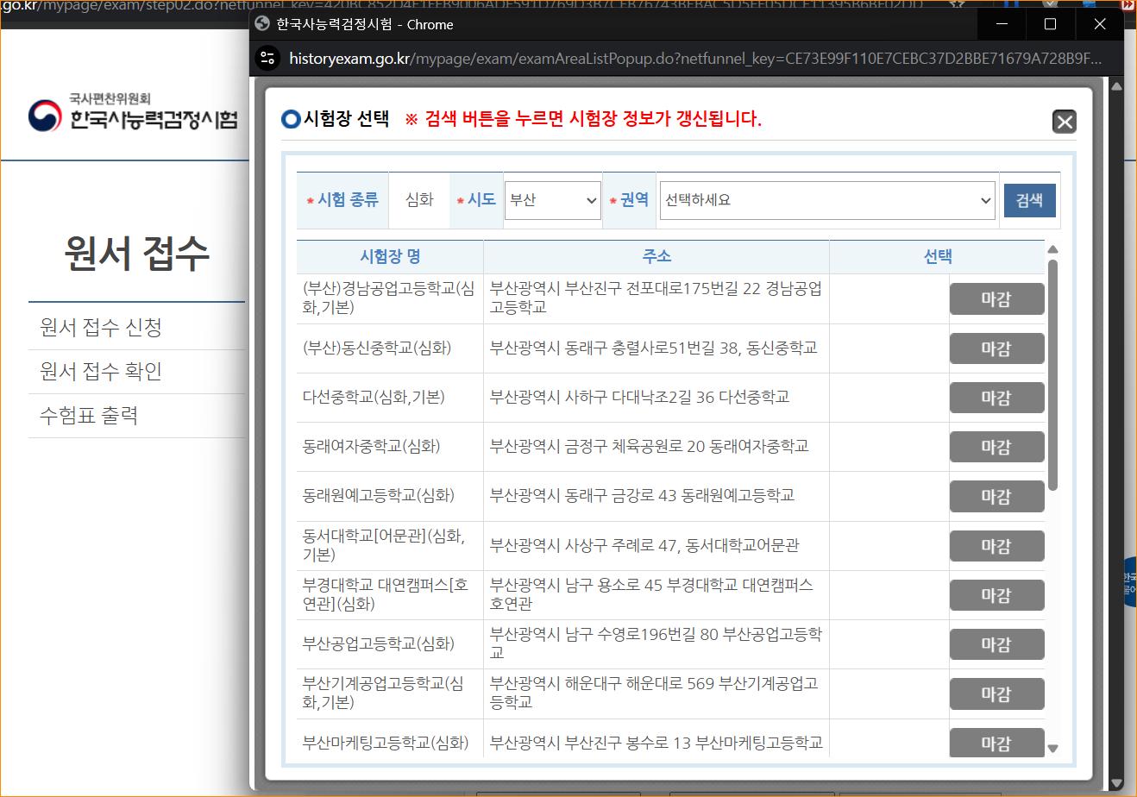Viewport: 1137px width, 797px height.
Task: Open the 시도 dropdown showing 부산
Action: click(x=553, y=200)
